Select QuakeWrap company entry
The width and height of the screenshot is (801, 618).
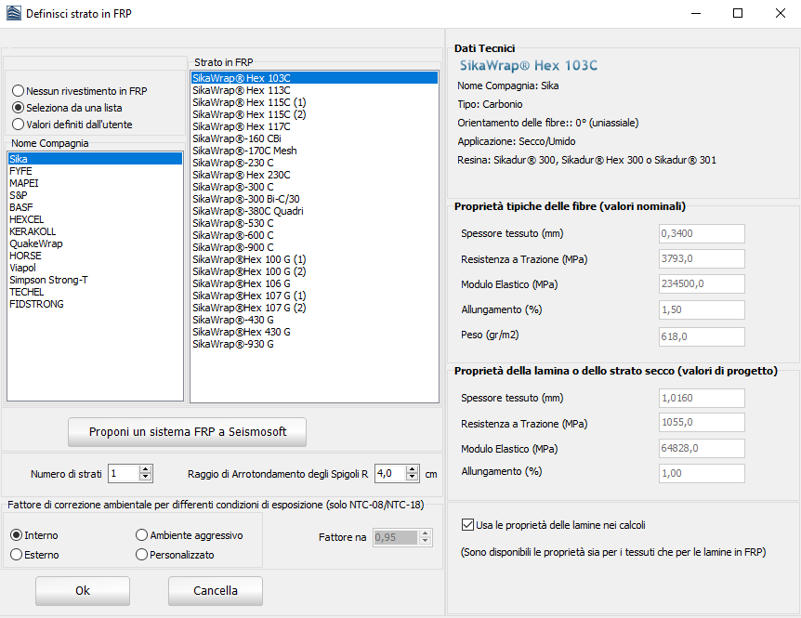point(35,243)
